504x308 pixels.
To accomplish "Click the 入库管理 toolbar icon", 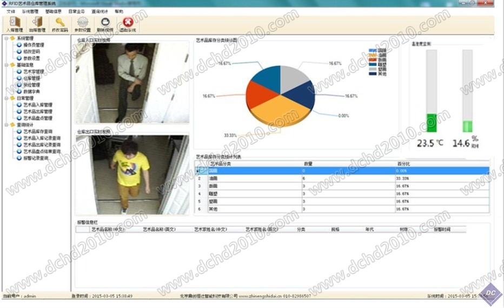I will tap(15, 24).
